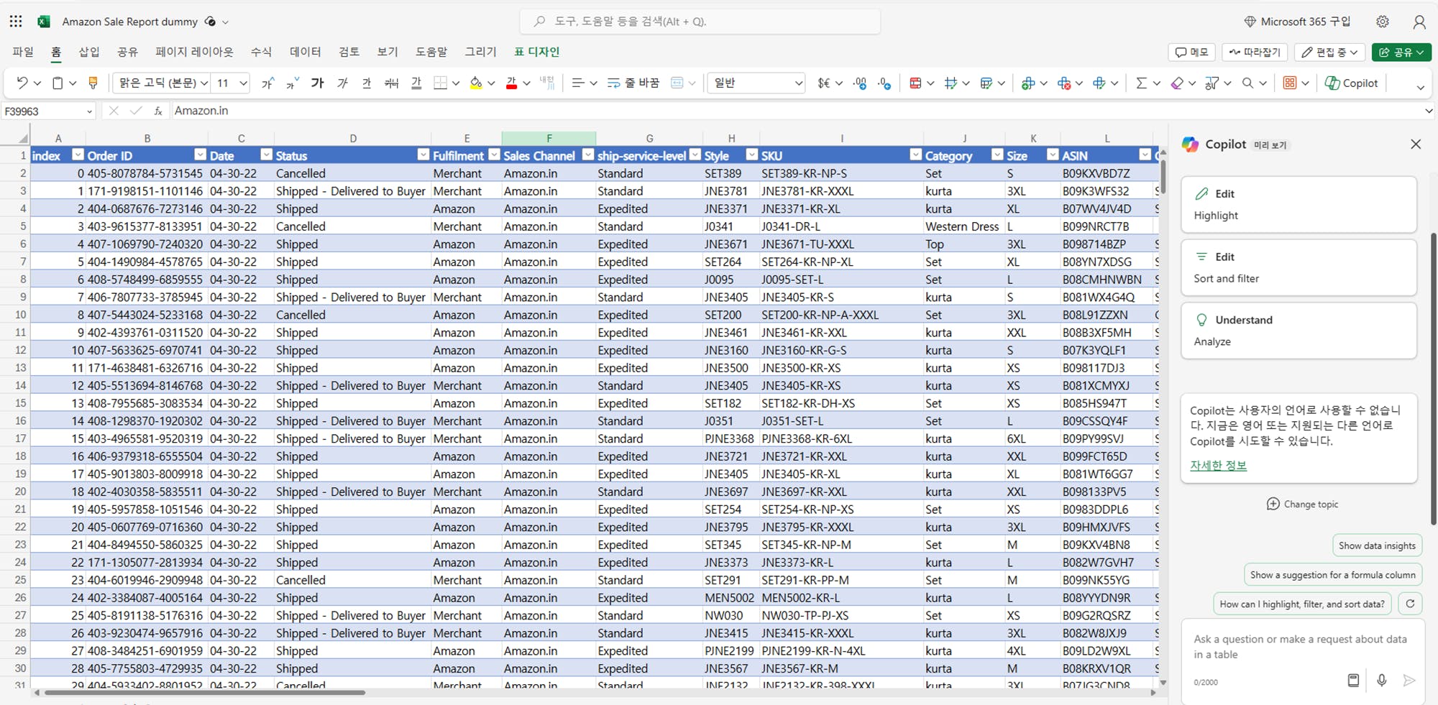Click the Show data insights suggestion
Screen dimensions: 1438x705
1376,545
